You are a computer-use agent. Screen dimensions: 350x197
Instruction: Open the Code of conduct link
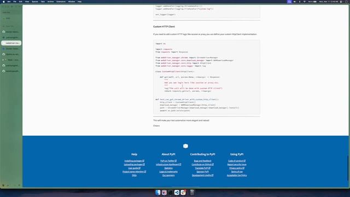point(237,161)
